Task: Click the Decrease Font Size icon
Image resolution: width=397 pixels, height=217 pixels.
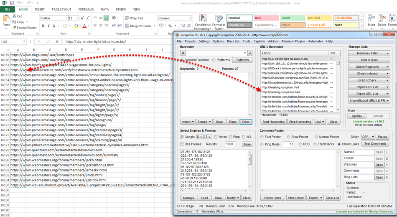Action: tap(88, 18)
